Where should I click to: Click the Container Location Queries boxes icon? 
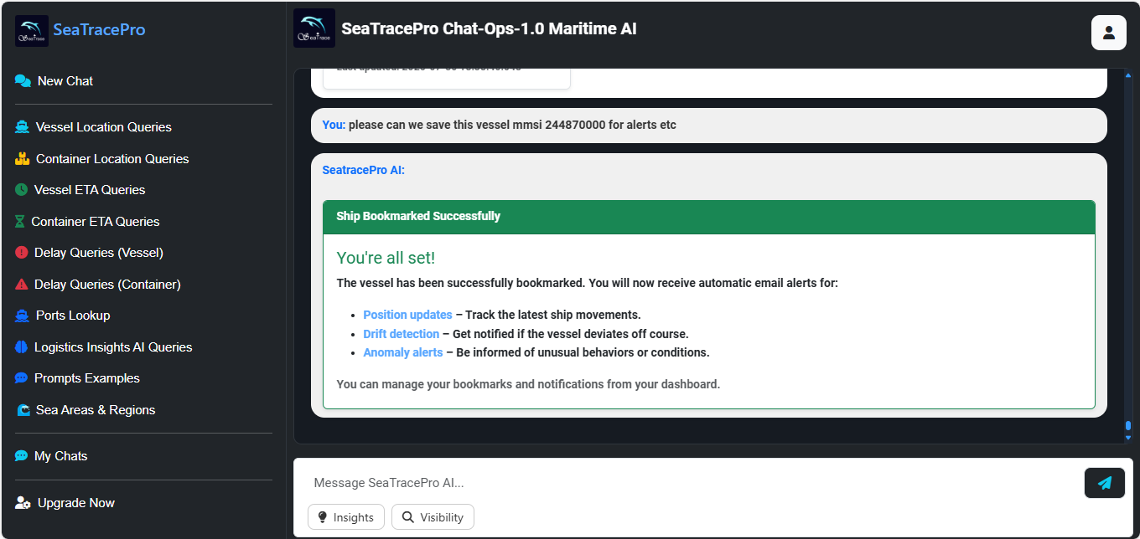pyautogui.click(x=22, y=158)
